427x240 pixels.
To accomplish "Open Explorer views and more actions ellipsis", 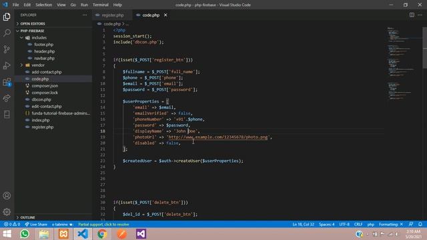I will pyautogui.click(x=85, y=15).
